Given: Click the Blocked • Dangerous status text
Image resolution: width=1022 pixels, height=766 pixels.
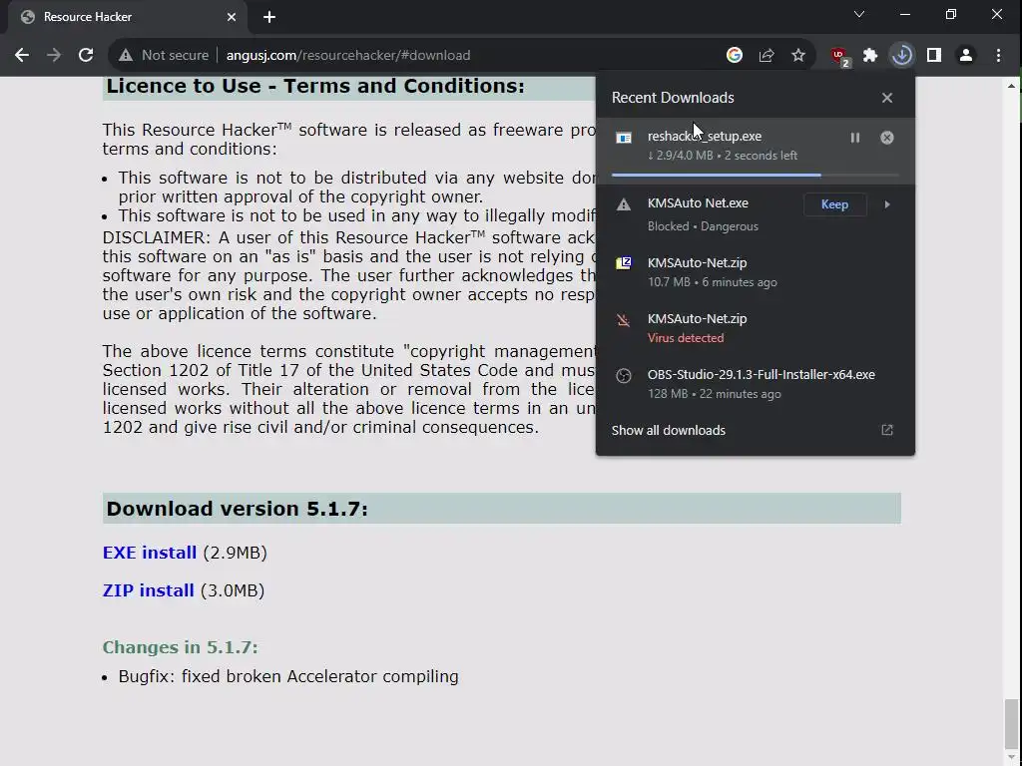Looking at the screenshot, I should pos(703,226).
